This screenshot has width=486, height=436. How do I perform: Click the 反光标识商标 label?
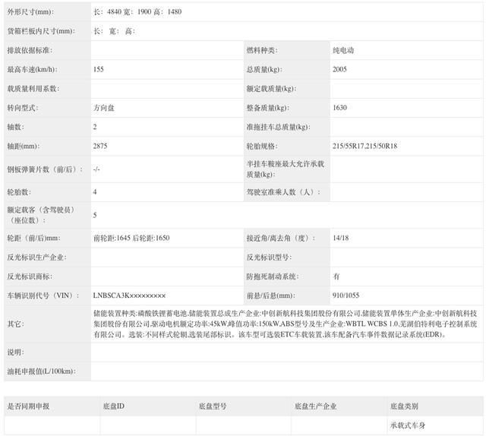click(x=30, y=276)
